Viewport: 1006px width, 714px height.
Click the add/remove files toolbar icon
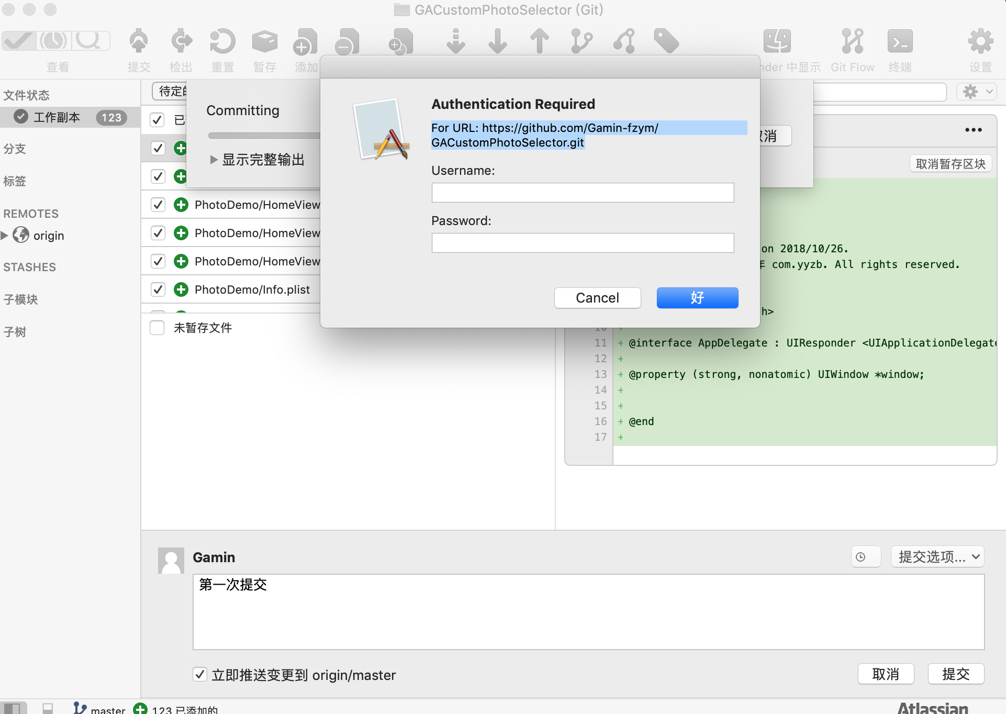click(401, 41)
